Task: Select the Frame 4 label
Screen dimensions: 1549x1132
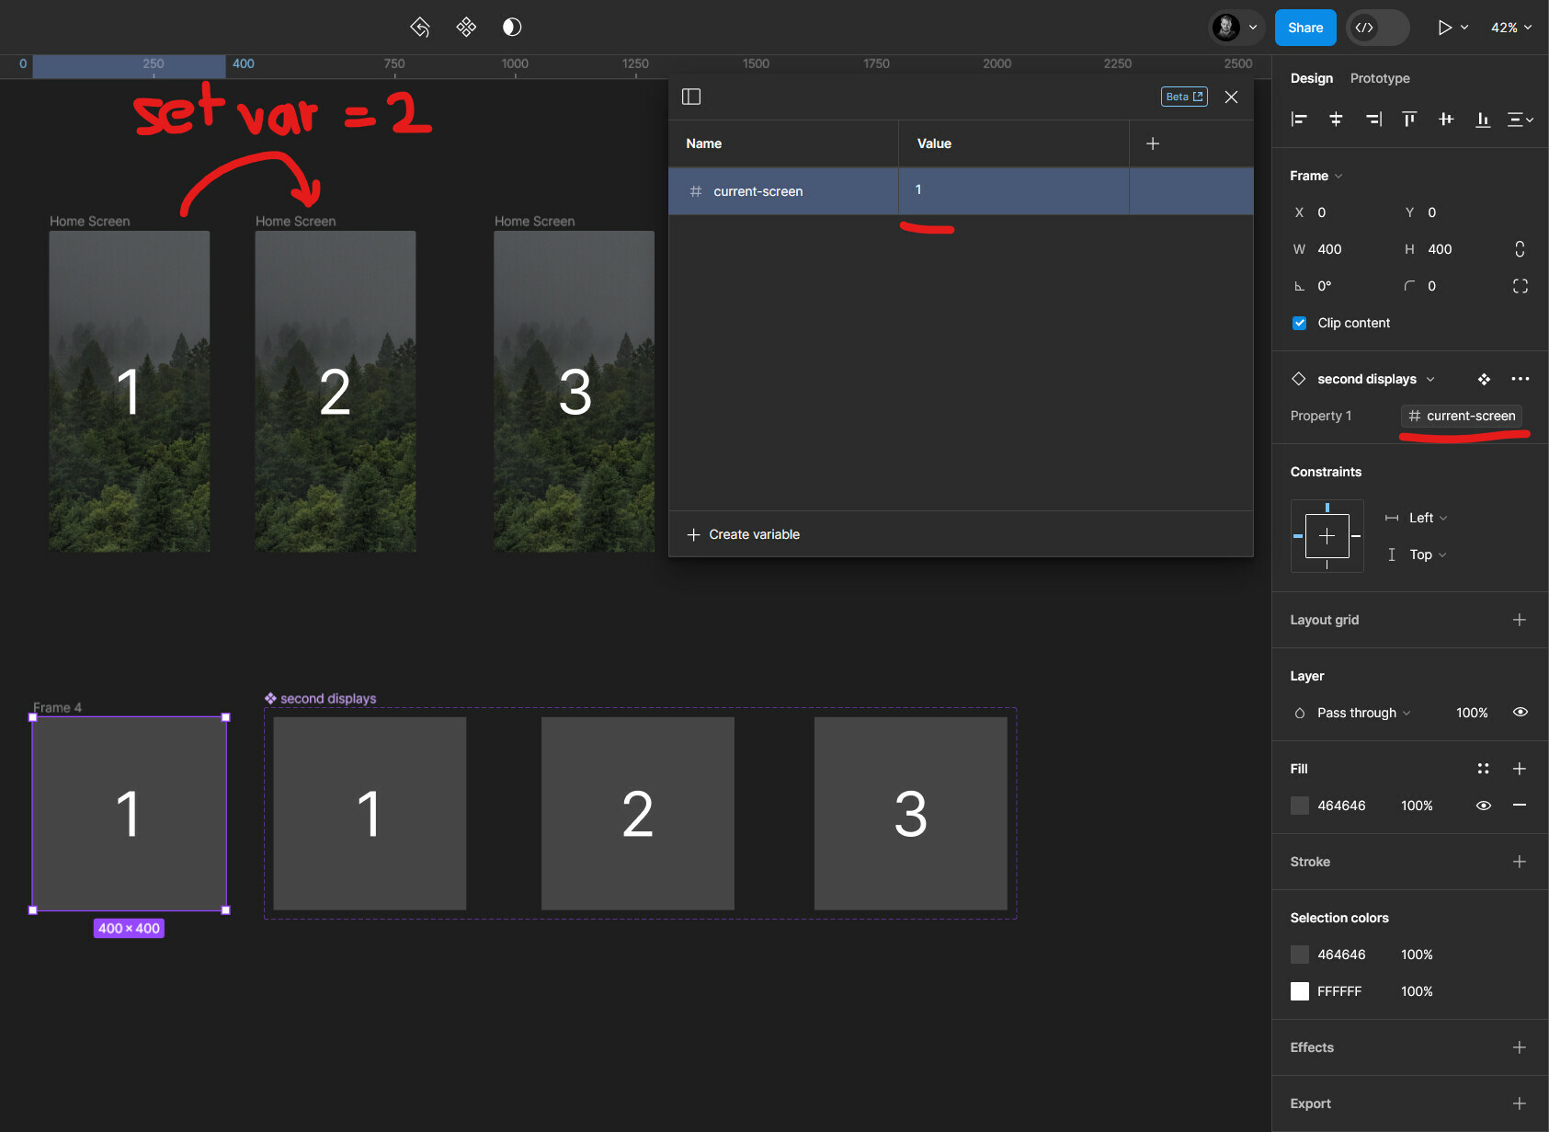Action: (57, 707)
